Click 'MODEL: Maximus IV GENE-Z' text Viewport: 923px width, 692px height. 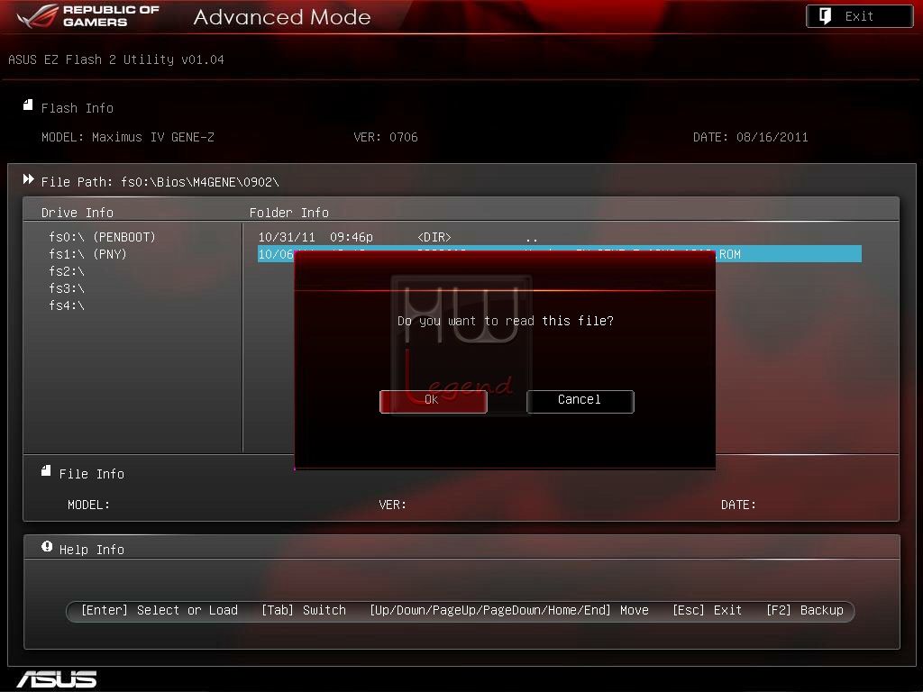[128, 137]
